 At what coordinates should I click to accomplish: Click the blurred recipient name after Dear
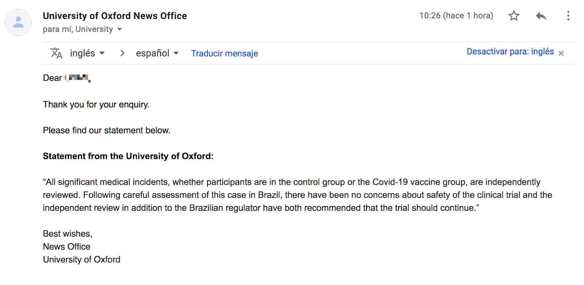tap(78, 78)
